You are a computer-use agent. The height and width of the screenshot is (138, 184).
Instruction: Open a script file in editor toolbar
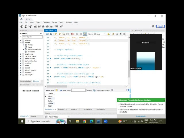[x=47, y=34]
